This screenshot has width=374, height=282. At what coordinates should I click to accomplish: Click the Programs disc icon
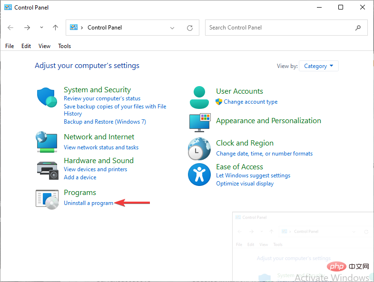click(47, 200)
